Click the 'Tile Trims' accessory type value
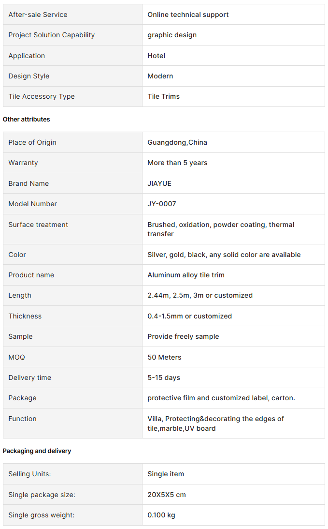 coord(164,96)
